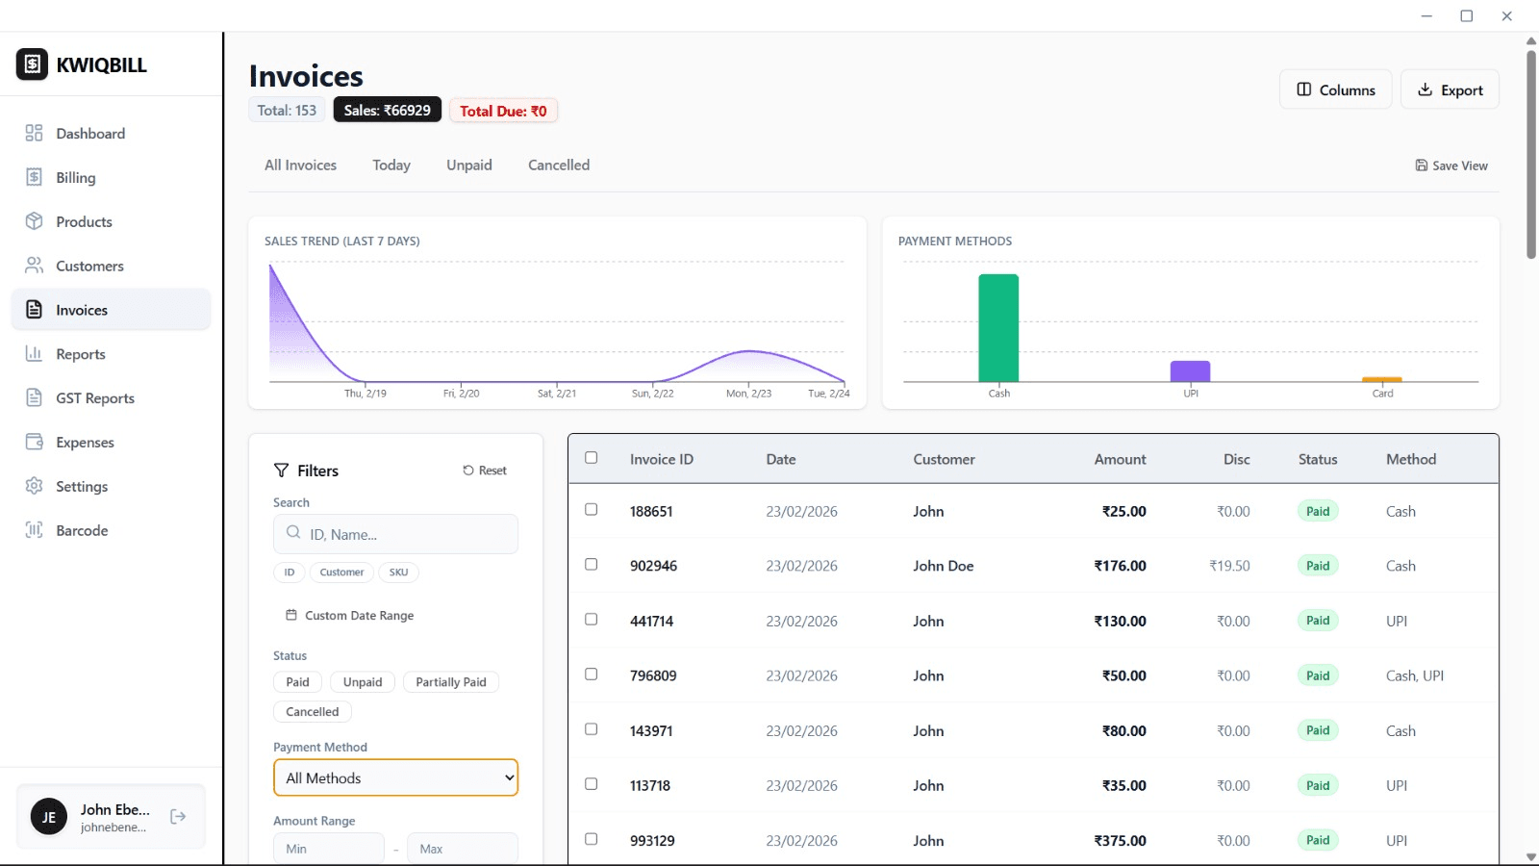Click the logout icon beside John's profile
Image resolution: width=1539 pixels, height=866 pixels.
click(x=178, y=817)
